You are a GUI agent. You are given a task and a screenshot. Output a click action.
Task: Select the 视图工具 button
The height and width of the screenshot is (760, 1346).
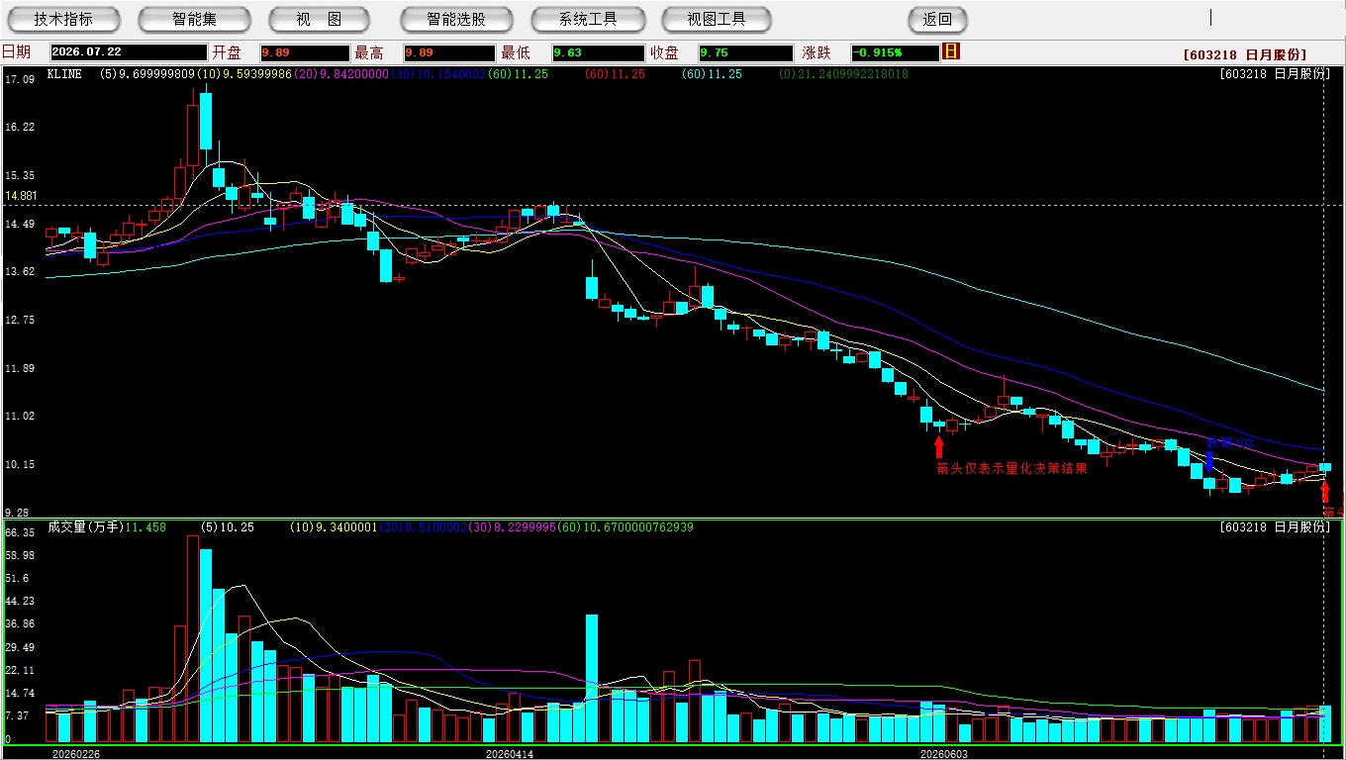tap(717, 19)
